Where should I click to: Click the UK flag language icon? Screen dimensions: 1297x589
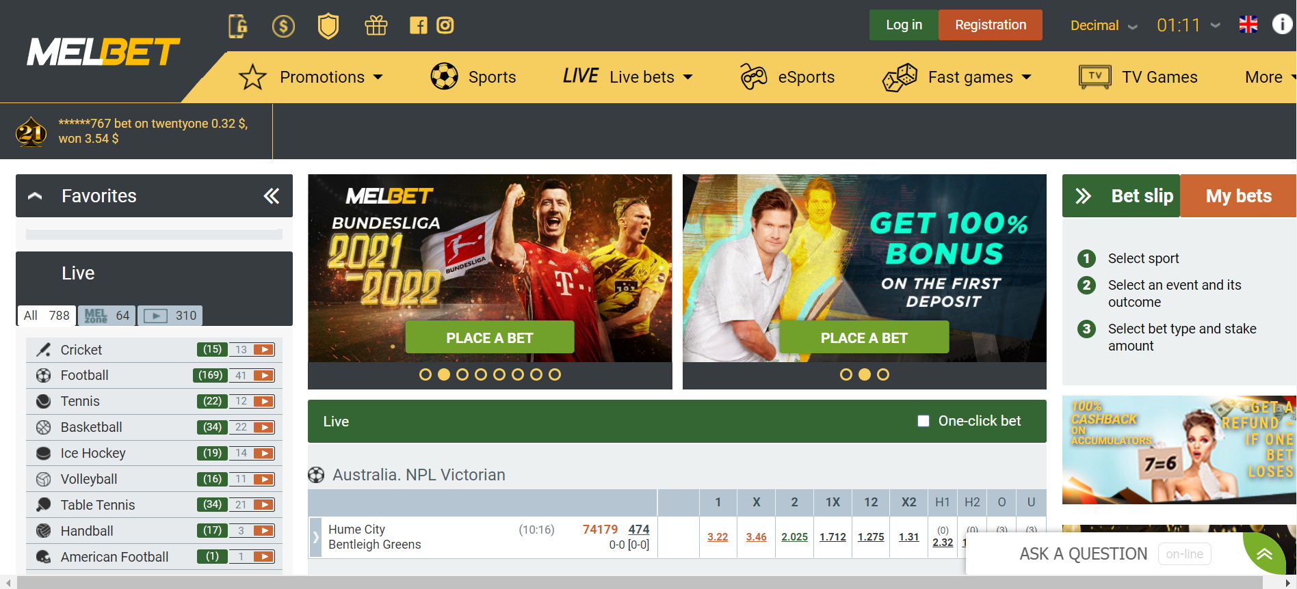coord(1248,25)
